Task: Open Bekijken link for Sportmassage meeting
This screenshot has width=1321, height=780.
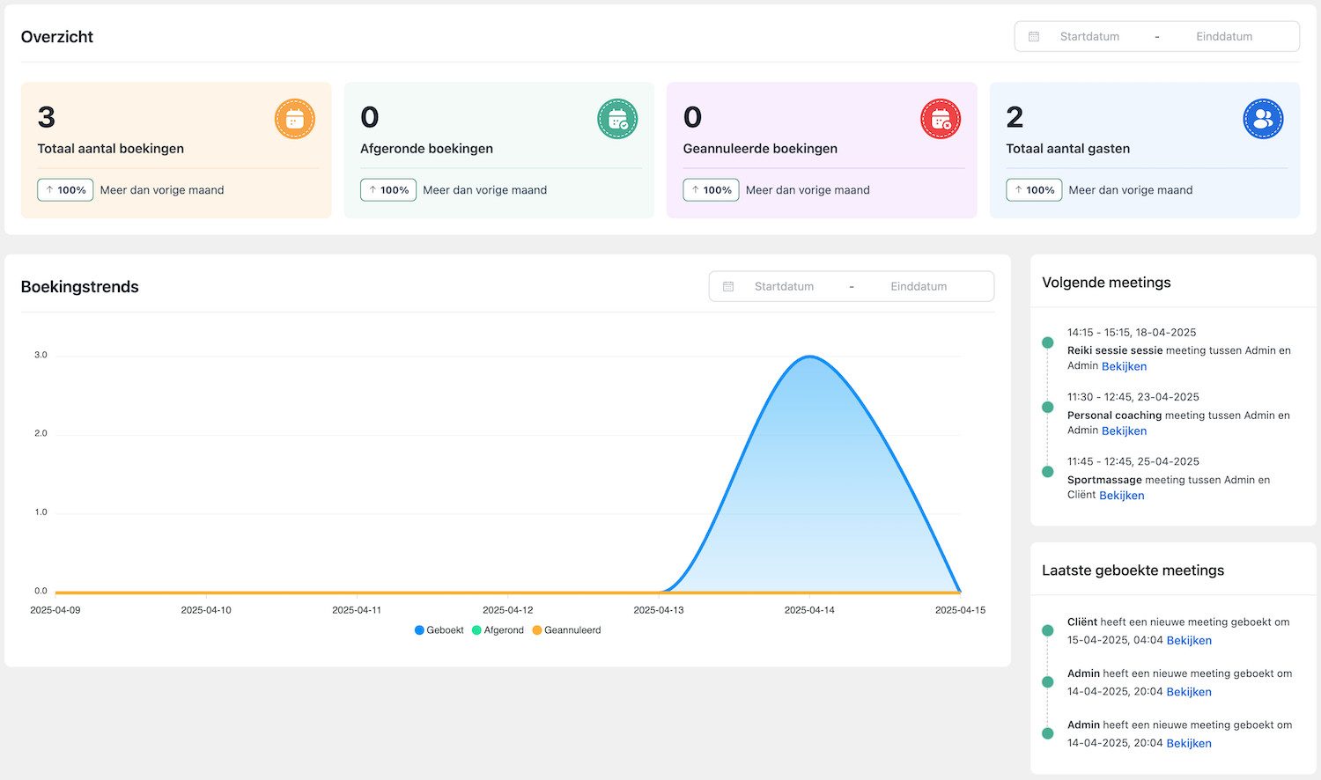Action: [1122, 496]
